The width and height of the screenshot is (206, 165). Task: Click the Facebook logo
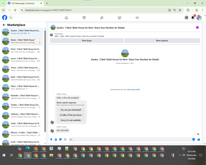click(5, 18)
